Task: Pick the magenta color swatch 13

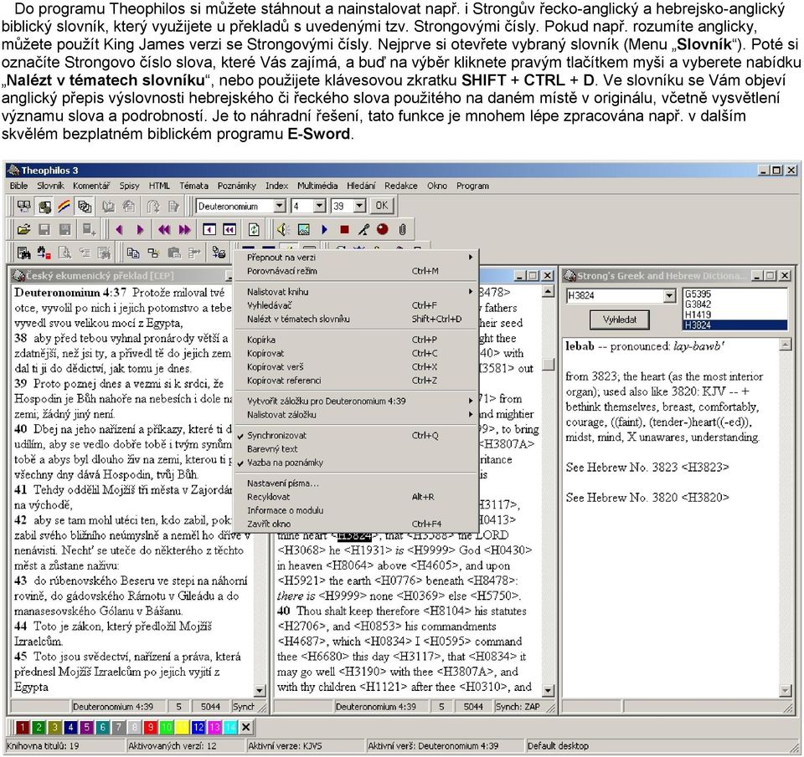Action: point(214,727)
